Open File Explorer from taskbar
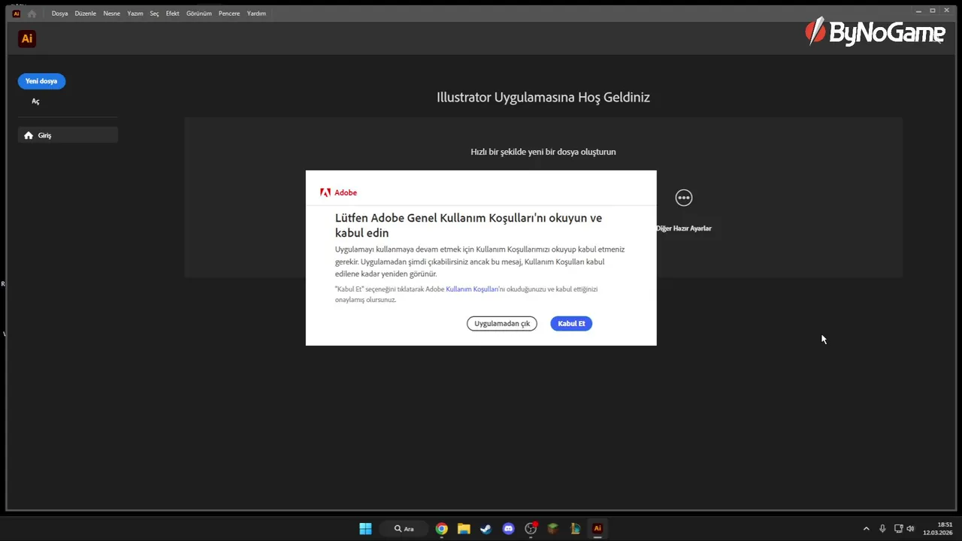The height and width of the screenshot is (541, 962). tap(464, 528)
